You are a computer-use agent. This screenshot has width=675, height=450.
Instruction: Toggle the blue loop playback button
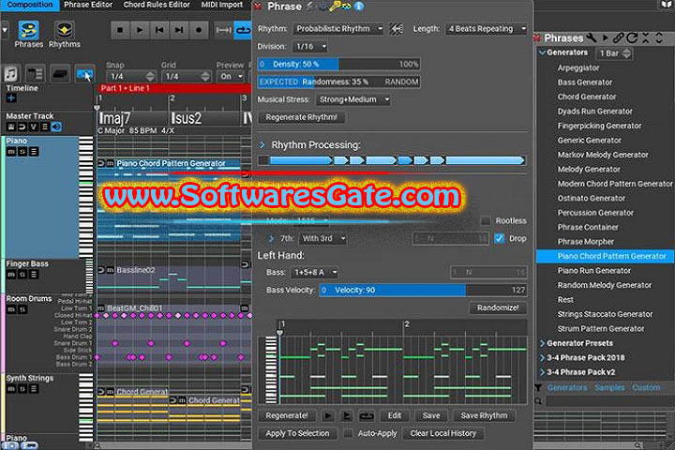(x=243, y=30)
